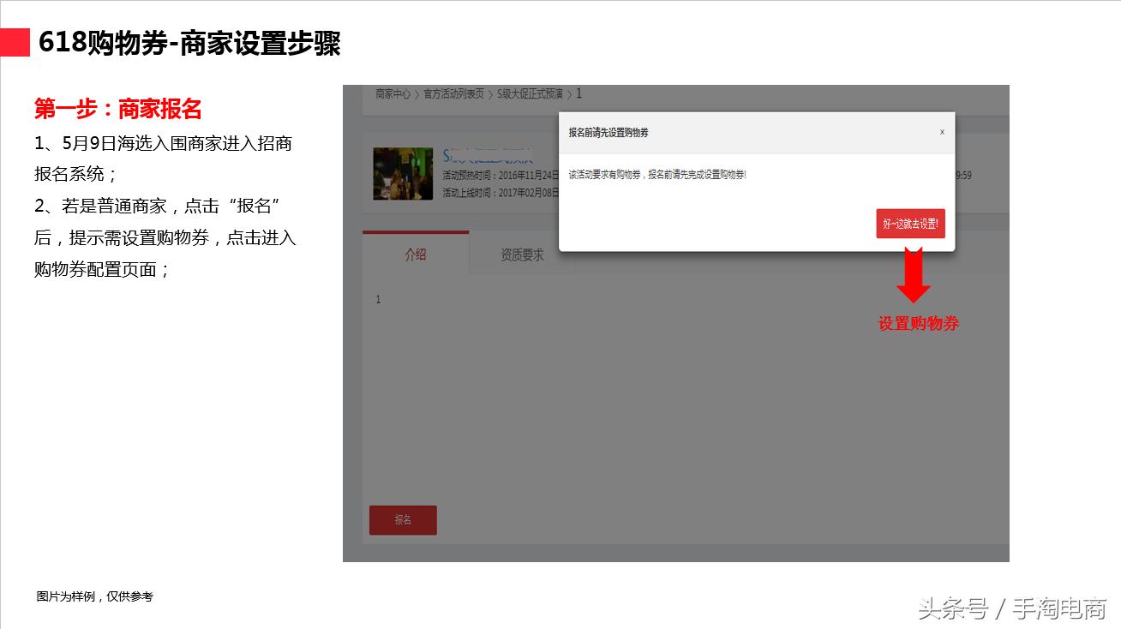Click the red downward arrow graphic

[914, 276]
